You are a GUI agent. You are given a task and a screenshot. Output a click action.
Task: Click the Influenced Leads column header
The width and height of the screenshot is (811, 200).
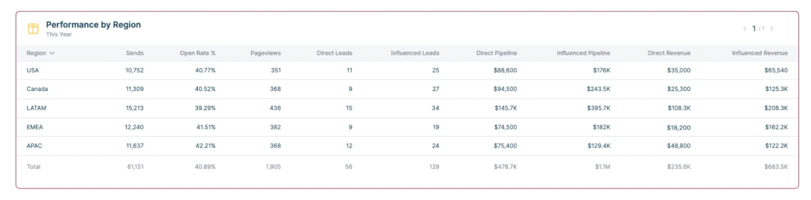pos(415,53)
